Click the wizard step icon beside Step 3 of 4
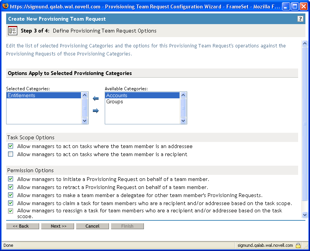310x251 pixels. (13, 31)
